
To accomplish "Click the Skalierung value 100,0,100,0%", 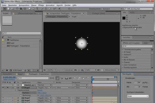I will (x=45, y=95).
